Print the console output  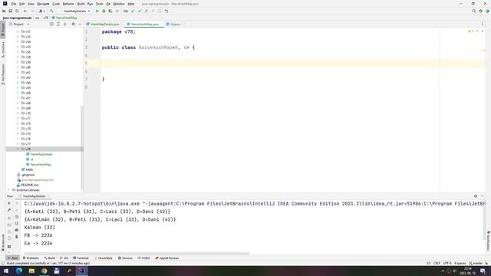pos(17,230)
